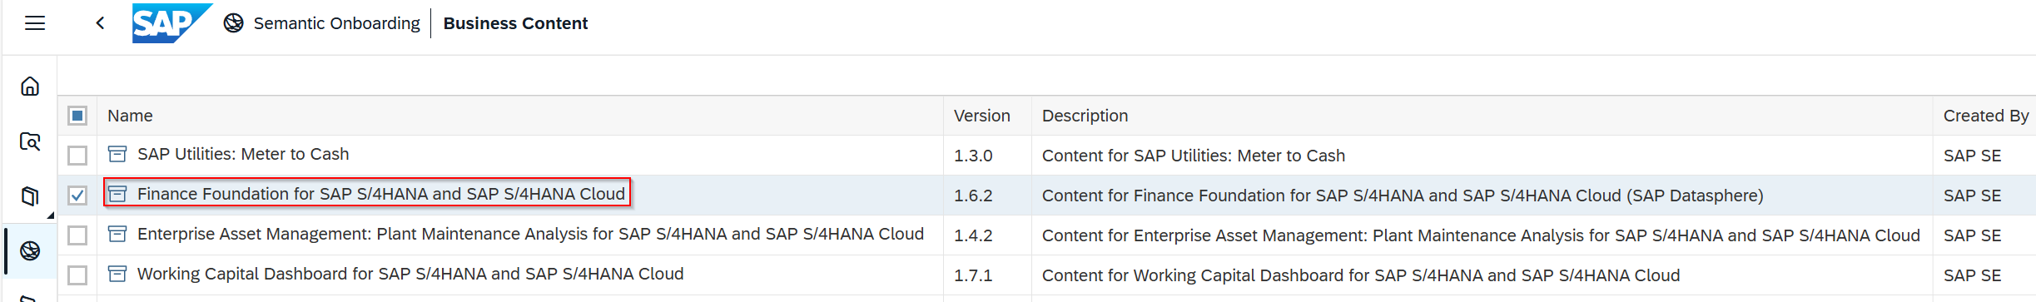The width and height of the screenshot is (2036, 302).
Task: Click description mentioning SAP Datasphere
Action: coord(1403,196)
